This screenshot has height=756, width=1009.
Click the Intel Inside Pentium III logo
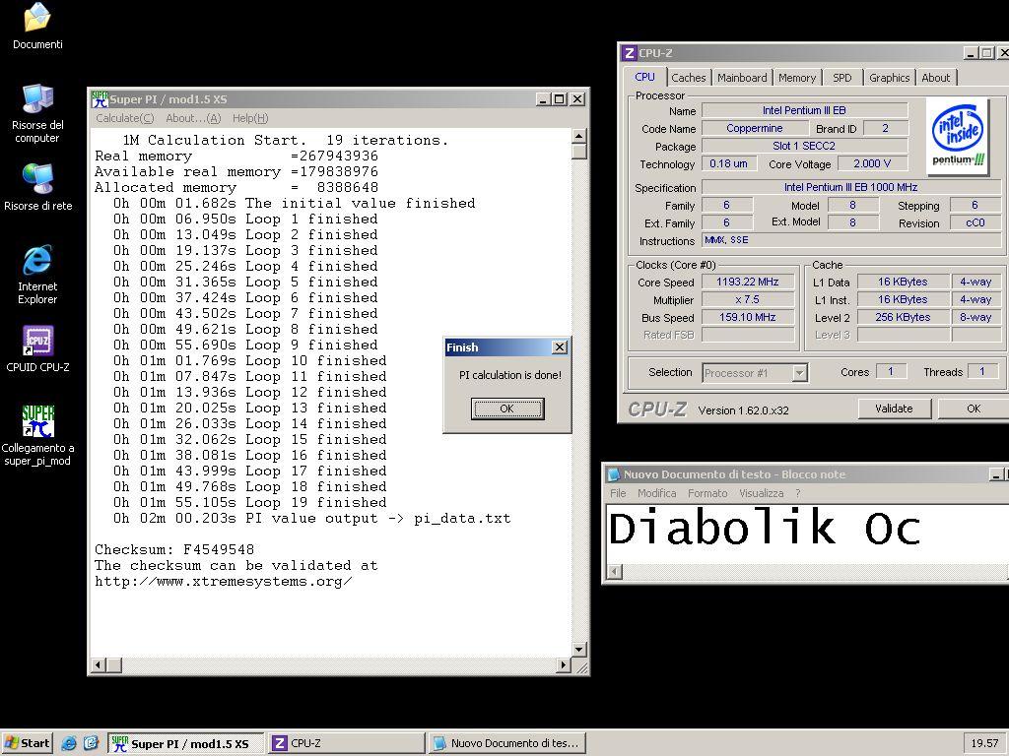pyautogui.click(x=958, y=137)
